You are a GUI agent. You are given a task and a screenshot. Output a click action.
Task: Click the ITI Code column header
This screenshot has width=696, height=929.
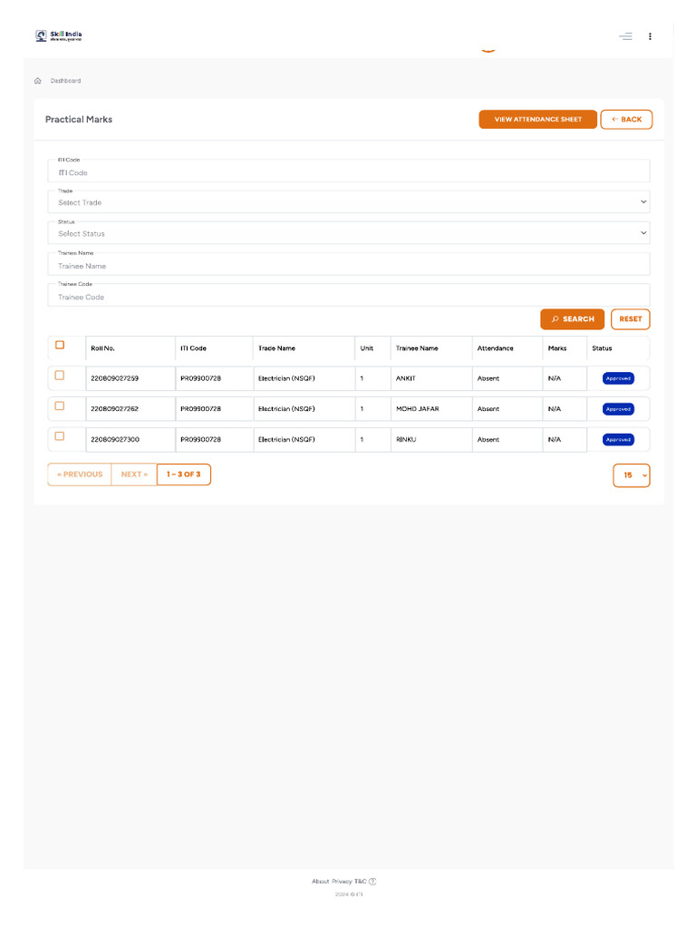[194, 348]
